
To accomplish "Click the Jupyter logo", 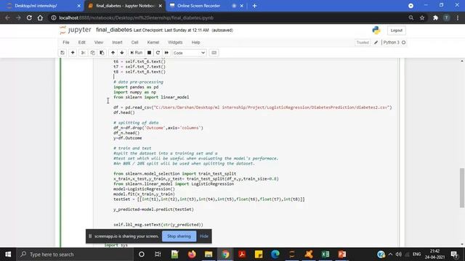I will (x=76, y=30).
